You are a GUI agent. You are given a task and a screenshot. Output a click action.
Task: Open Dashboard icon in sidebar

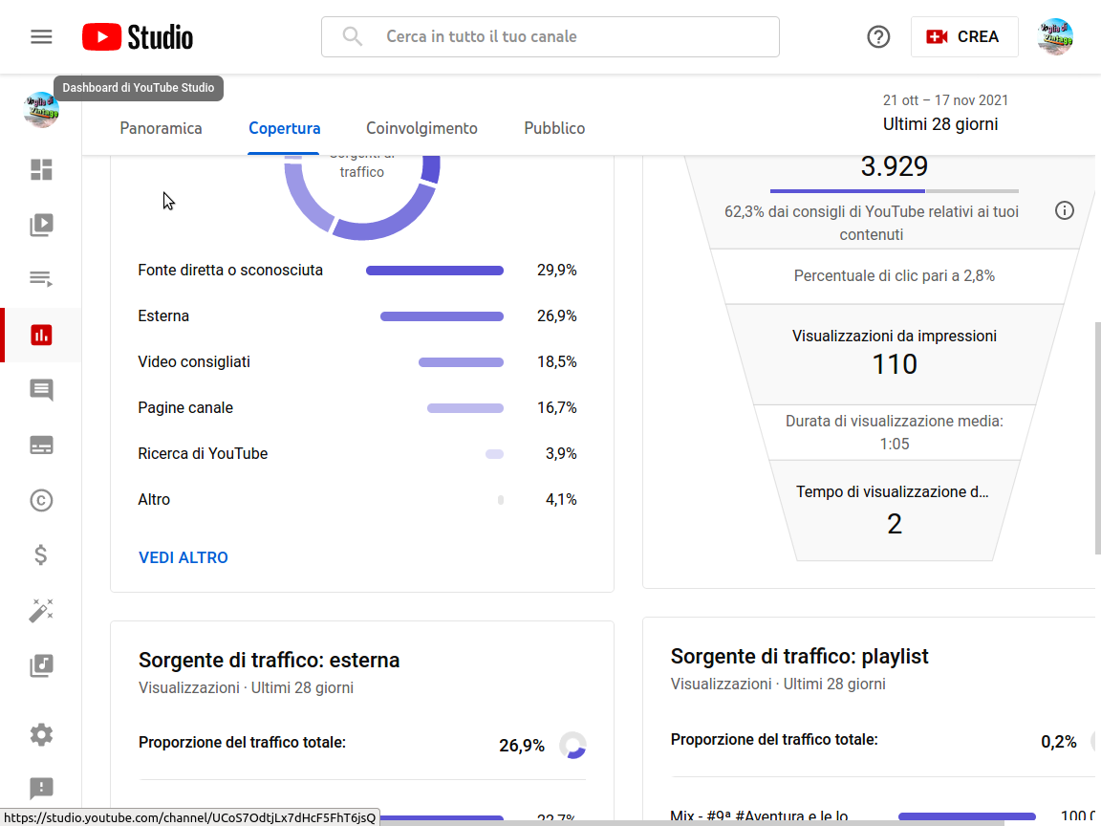tap(41, 169)
